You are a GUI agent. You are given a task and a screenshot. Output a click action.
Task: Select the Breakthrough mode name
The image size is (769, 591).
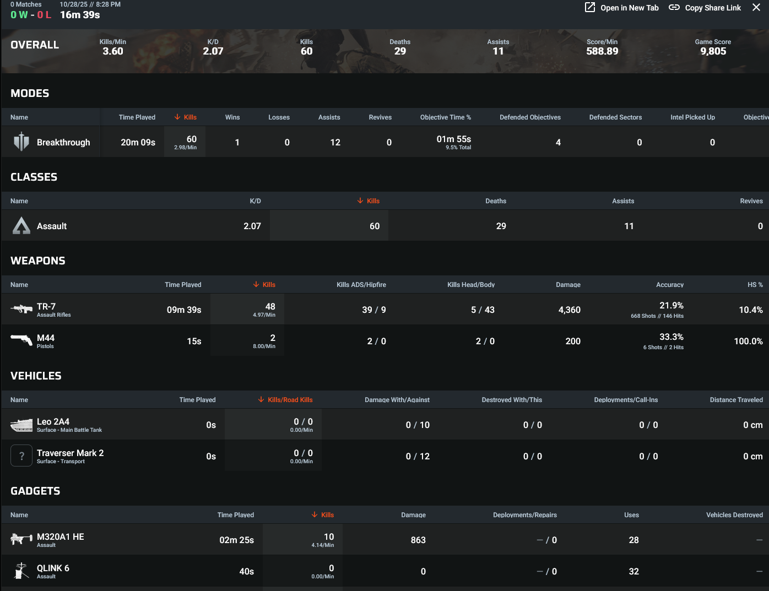(x=63, y=142)
